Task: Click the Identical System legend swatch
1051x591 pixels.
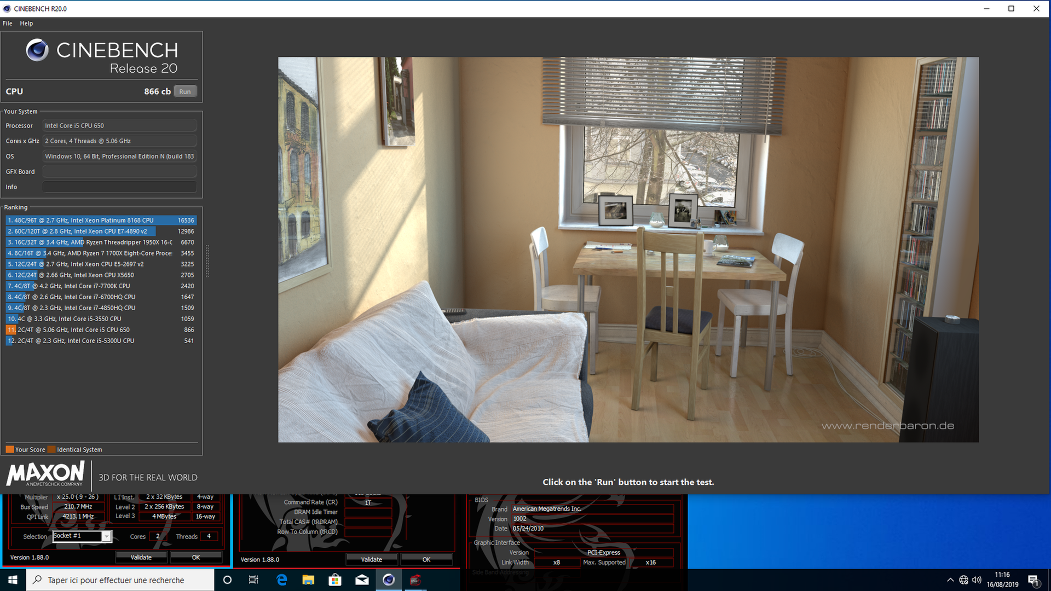Action: (51, 450)
